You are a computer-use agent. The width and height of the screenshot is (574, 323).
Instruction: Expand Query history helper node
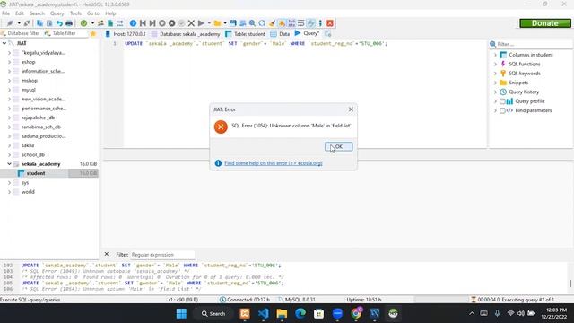click(x=495, y=92)
